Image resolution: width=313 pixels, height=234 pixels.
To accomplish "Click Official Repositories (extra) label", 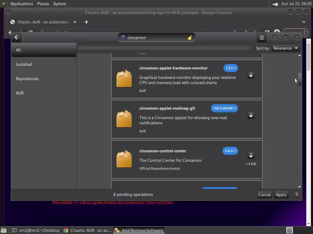I will pyautogui.click(x=160, y=168).
